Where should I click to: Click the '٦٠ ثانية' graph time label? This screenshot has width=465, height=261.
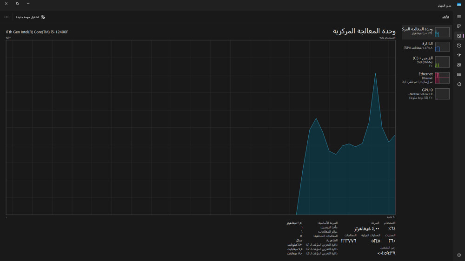391,217
